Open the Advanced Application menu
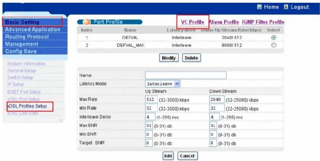The width and height of the screenshot is (320, 161). tap(33, 29)
